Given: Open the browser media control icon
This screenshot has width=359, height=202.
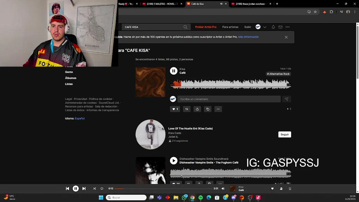Looking at the screenshot, I should (x=341, y=12).
